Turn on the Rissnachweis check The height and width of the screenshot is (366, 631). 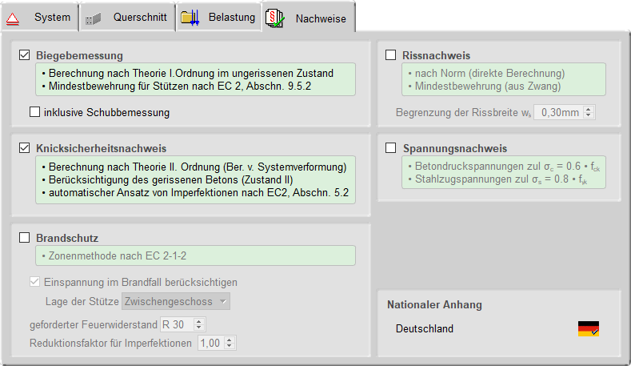pyautogui.click(x=391, y=56)
